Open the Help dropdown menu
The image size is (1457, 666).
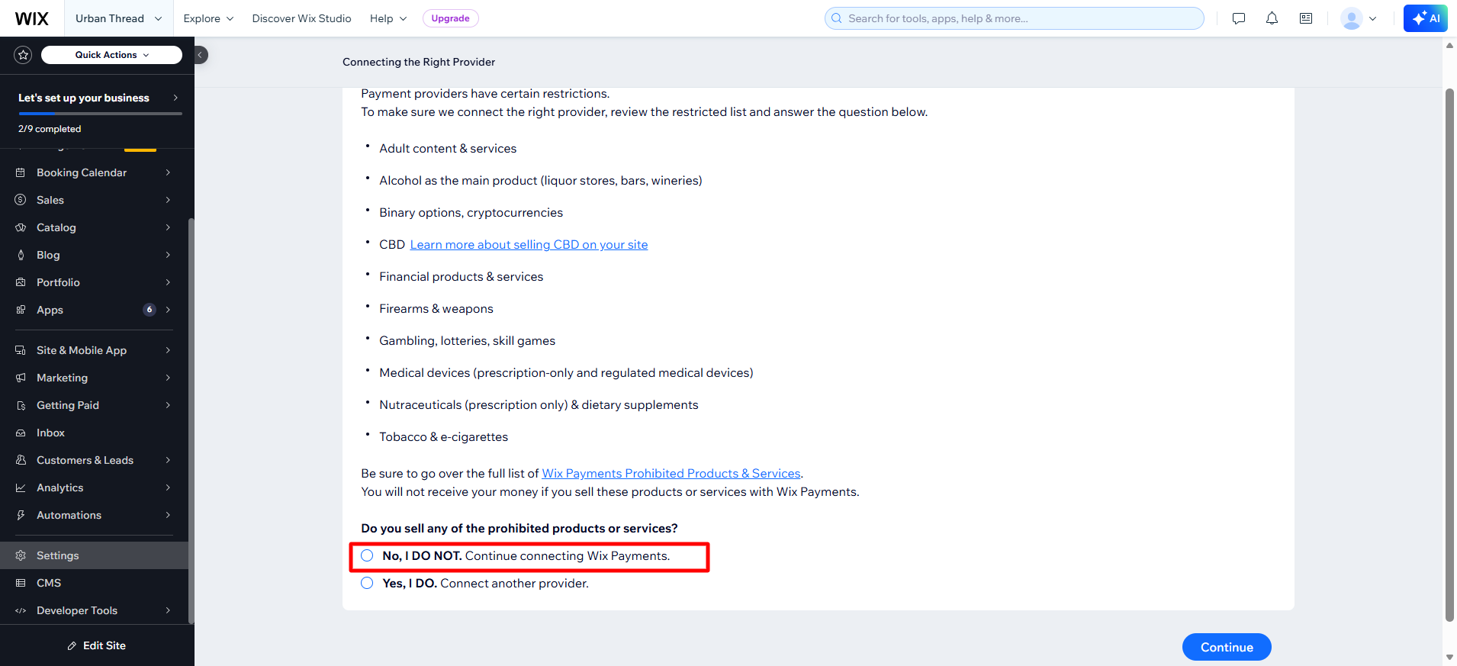click(388, 18)
